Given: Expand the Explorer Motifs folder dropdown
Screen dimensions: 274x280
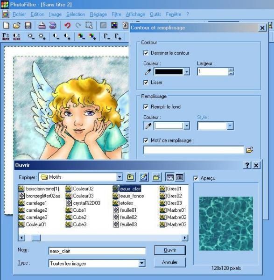Looking at the screenshot, I should pos(119,177).
